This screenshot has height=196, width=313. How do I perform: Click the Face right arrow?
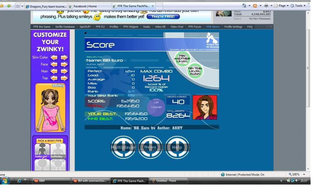(x=64, y=64)
